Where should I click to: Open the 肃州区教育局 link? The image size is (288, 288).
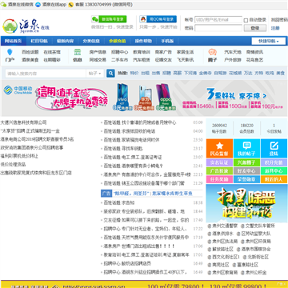[x=225, y=273]
